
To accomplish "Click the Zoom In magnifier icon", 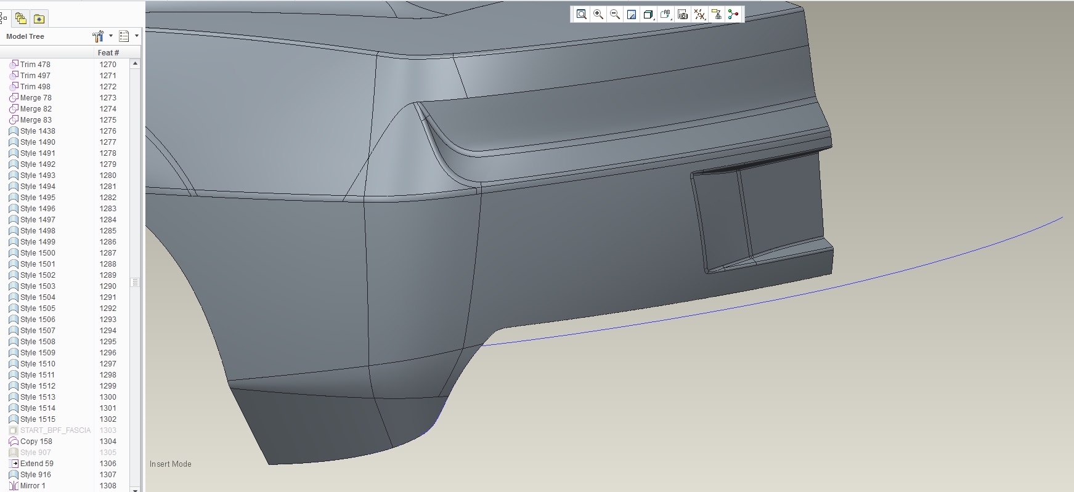I will [x=598, y=14].
